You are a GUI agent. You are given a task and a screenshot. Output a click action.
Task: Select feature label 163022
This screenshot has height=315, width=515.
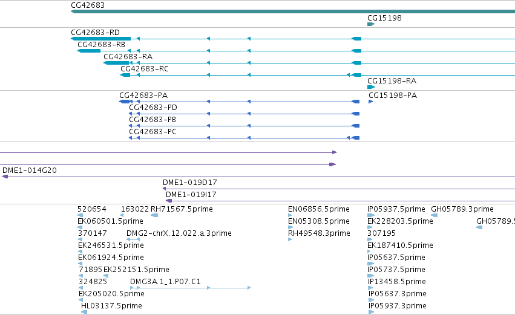[135, 209]
